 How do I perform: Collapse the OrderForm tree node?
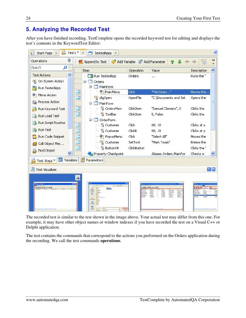pos(91,120)
